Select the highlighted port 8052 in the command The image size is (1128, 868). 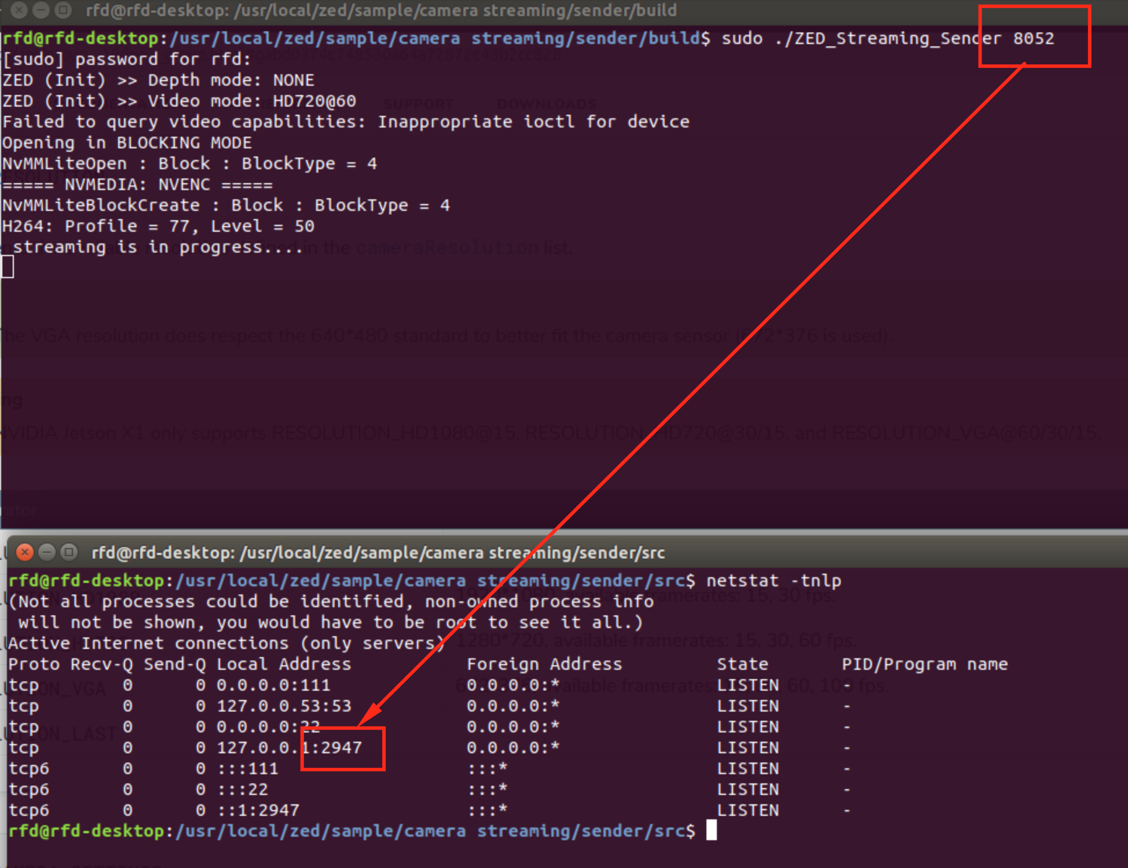[1035, 38]
